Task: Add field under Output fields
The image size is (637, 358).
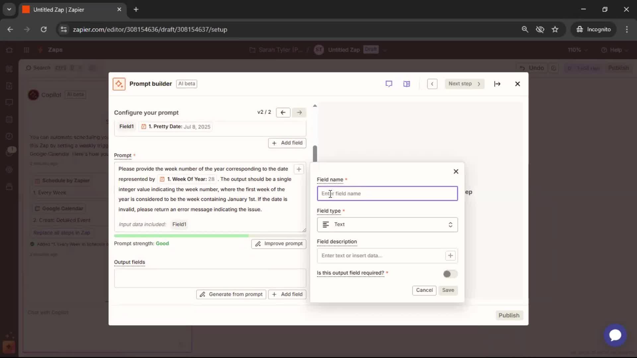Action: point(287,294)
